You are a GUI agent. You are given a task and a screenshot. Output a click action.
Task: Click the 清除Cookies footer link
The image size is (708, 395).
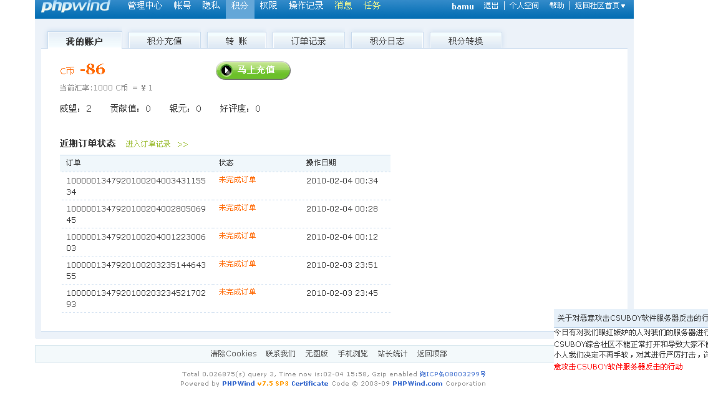233,354
